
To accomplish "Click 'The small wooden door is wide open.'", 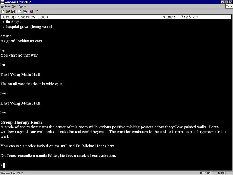I will [x=32, y=84].
